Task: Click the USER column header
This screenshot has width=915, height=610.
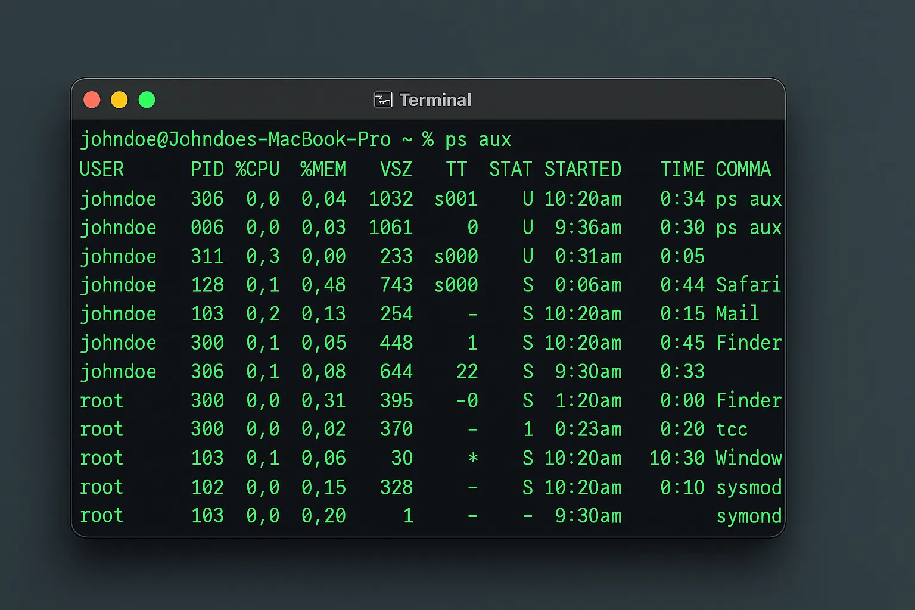Action: pos(102,169)
